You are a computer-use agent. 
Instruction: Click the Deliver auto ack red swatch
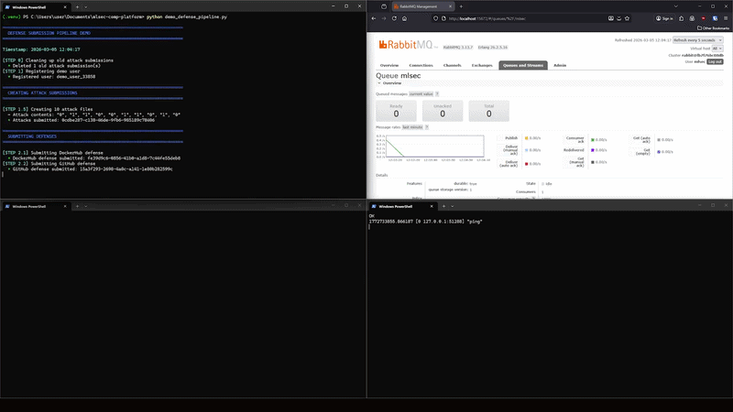point(526,164)
